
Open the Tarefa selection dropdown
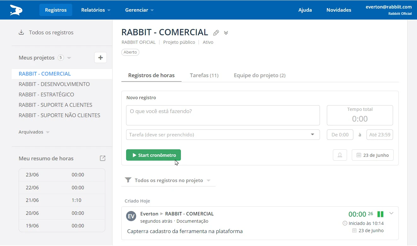[x=312, y=134]
